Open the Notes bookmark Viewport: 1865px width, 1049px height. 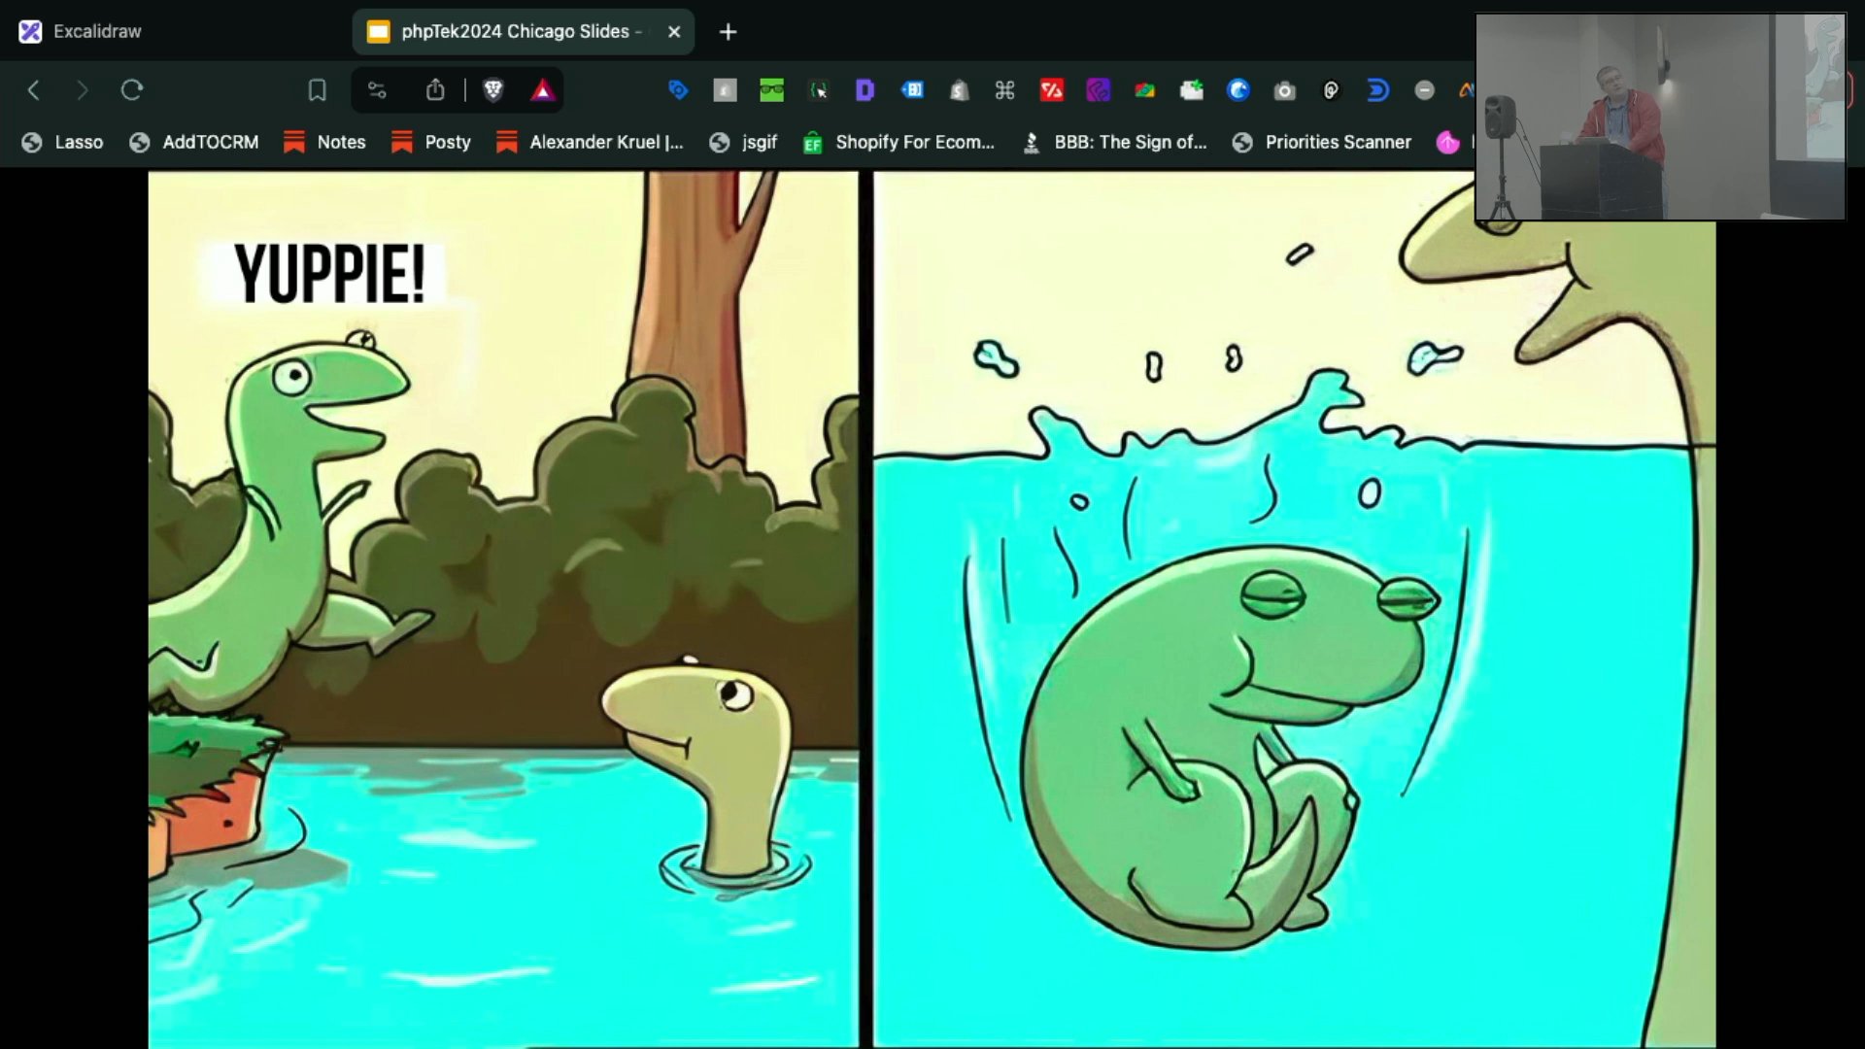pyautogui.click(x=324, y=142)
